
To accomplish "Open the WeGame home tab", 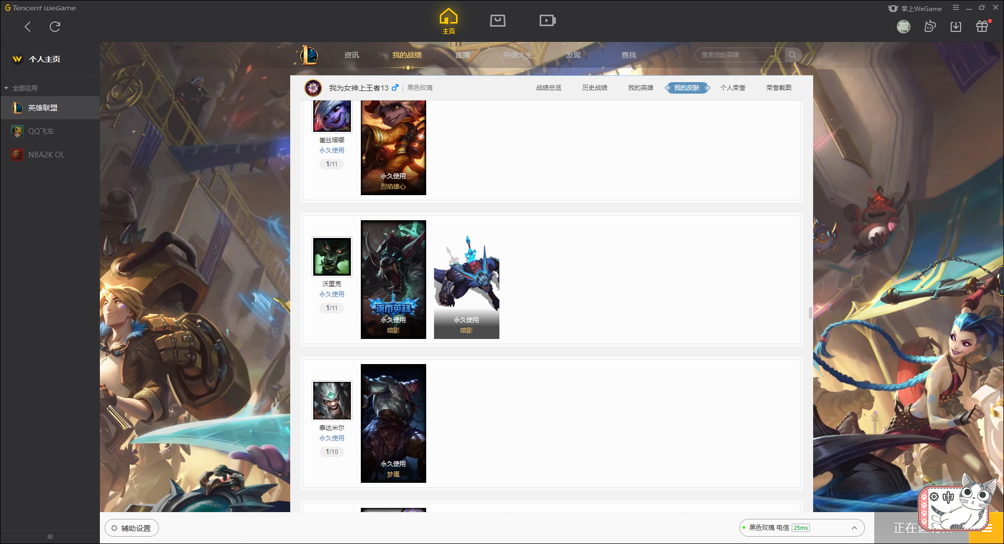I will click(x=449, y=21).
